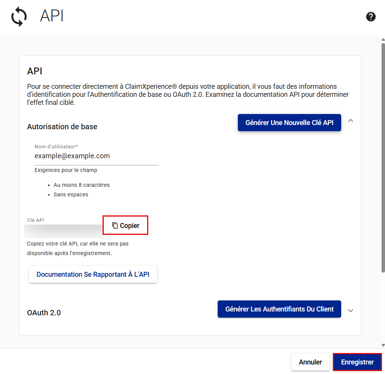The image size is (385, 374).
Task: Click the 'Au moins 8 caractères' requirement
Action: 82,185
